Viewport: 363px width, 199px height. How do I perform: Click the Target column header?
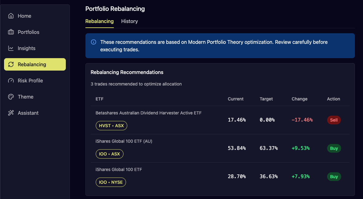point(266,99)
